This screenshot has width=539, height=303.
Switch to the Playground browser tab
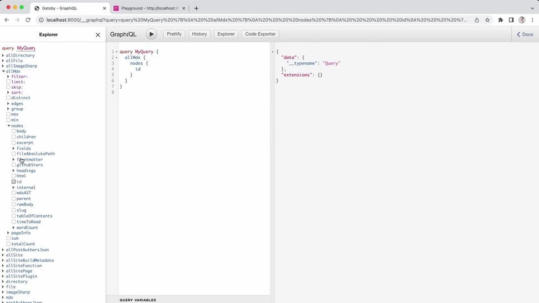click(x=146, y=8)
